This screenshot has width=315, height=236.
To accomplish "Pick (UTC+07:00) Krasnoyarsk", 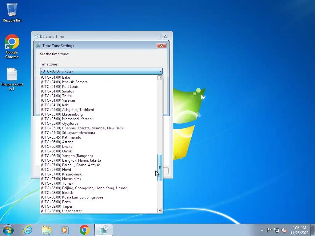I will 99,175.
